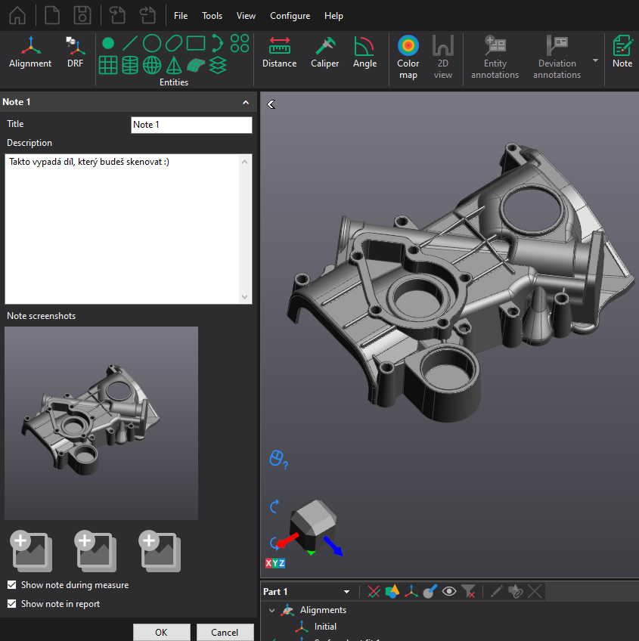Uncheck Show note during measure

tap(12, 585)
